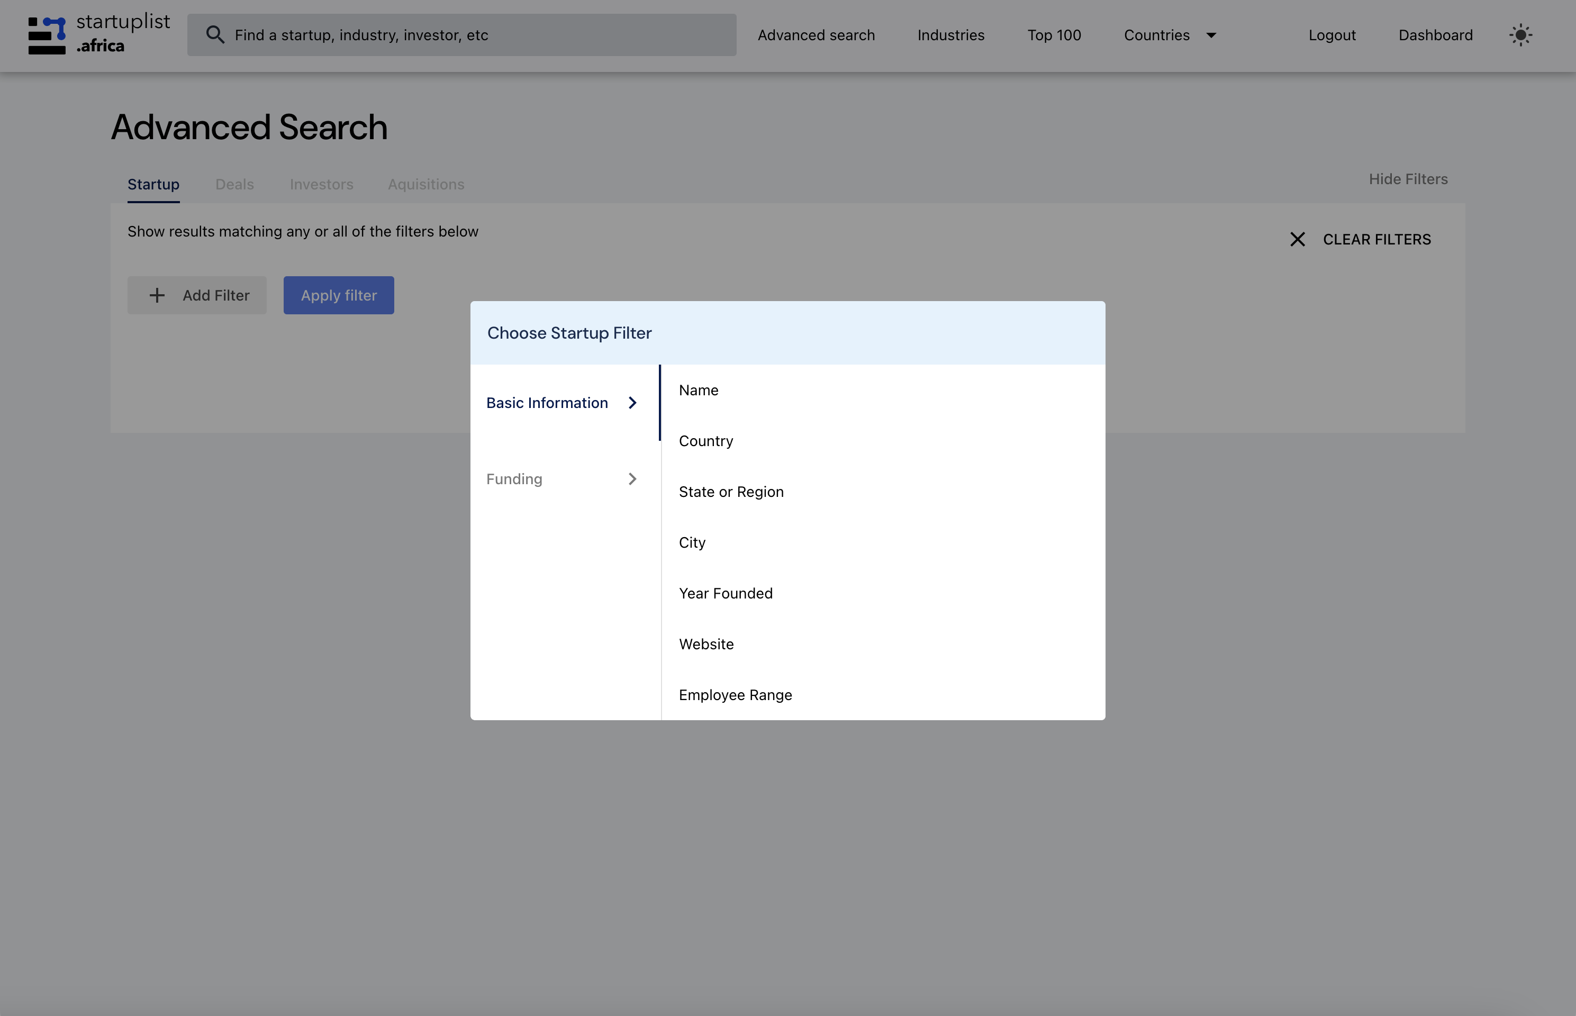Image resolution: width=1576 pixels, height=1016 pixels.
Task: Click the chevron next to Basic Information
Action: [x=632, y=403]
